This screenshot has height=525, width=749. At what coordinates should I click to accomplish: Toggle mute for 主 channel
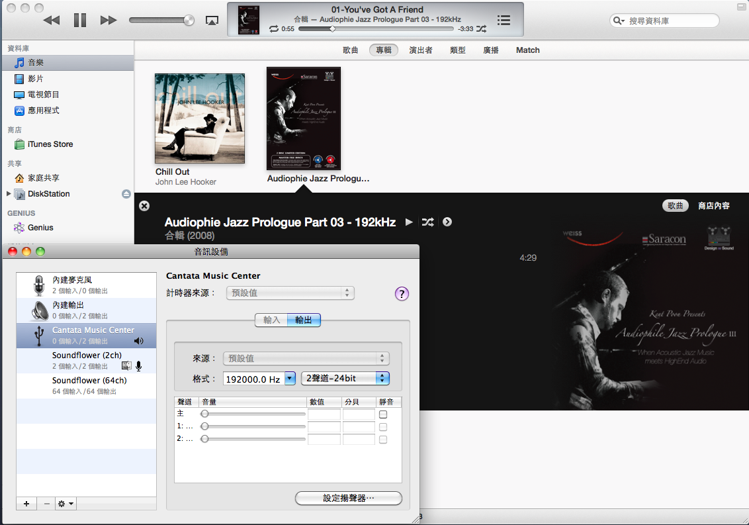point(383,414)
